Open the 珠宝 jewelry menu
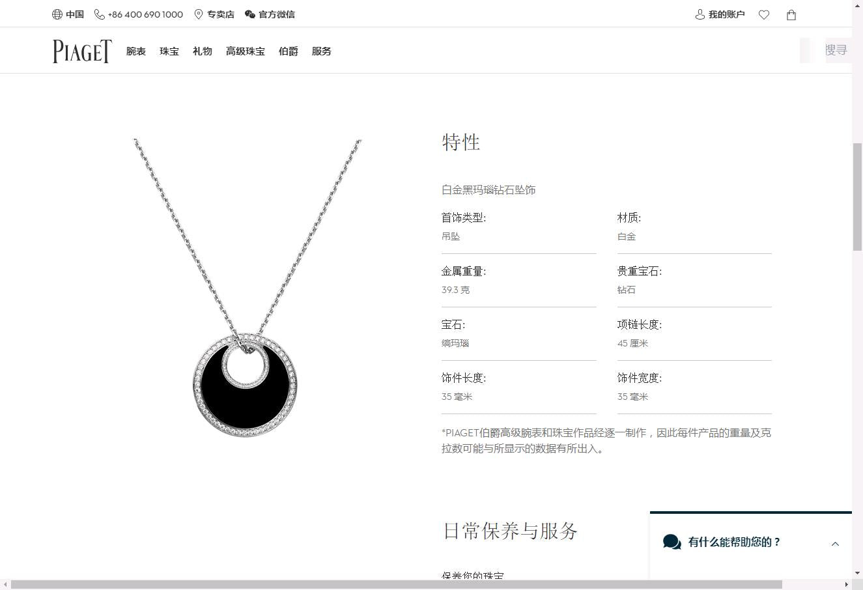863x590 pixels. coord(169,51)
